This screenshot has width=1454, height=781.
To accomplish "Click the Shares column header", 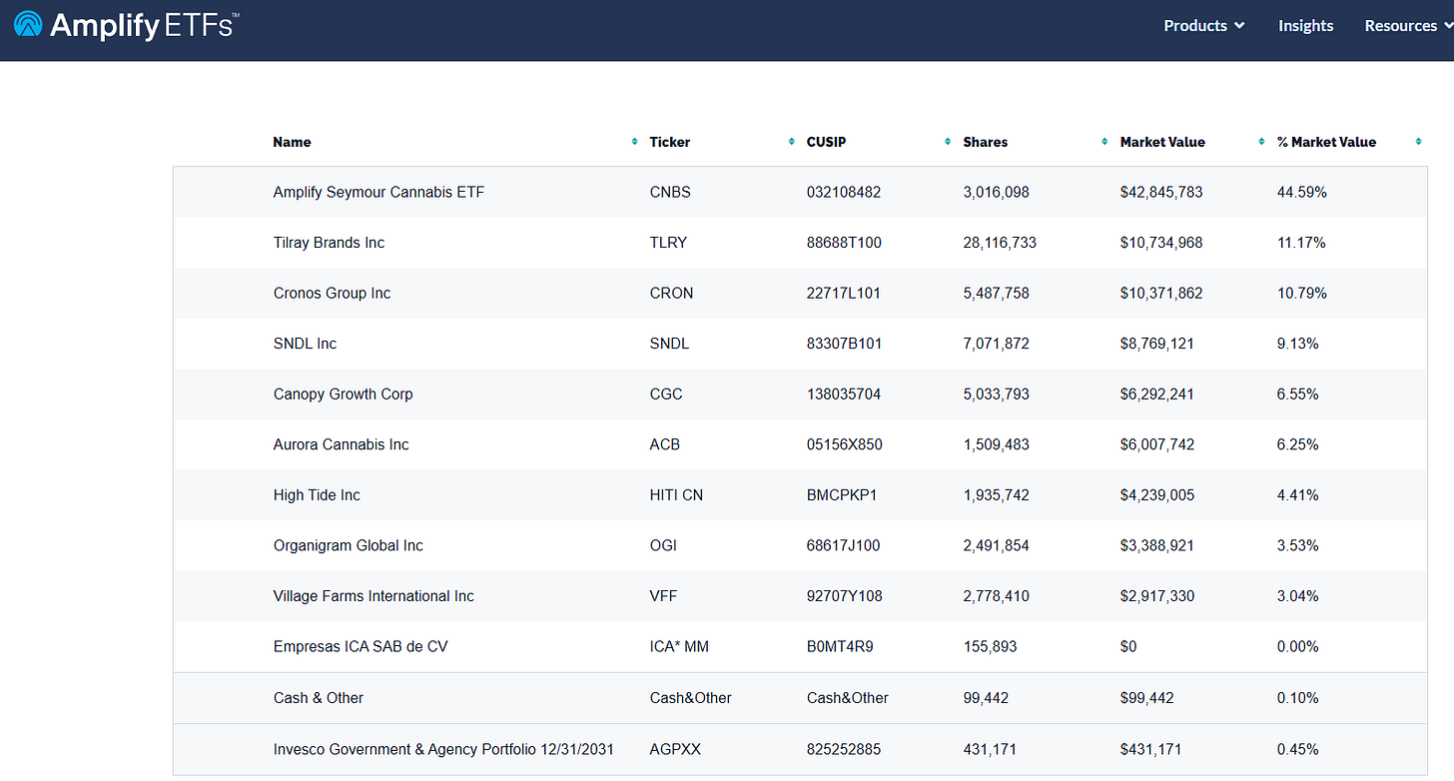I will tap(985, 142).
